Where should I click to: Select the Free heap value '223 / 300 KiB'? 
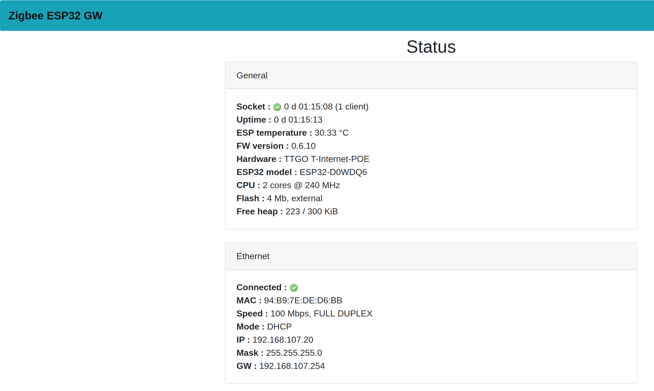click(x=312, y=211)
